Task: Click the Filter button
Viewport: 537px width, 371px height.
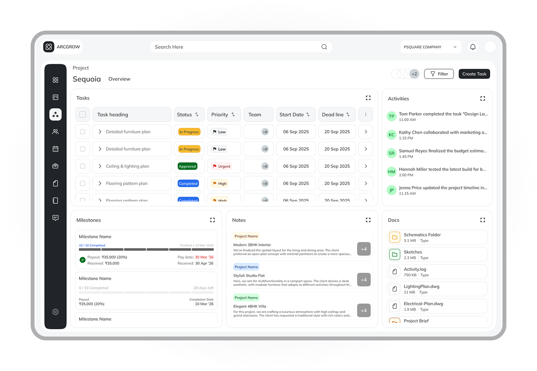Action: (x=439, y=74)
